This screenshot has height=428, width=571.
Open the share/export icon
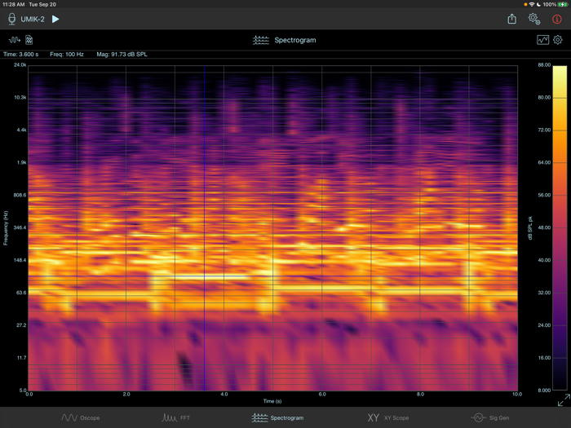[x=512, y=19]
